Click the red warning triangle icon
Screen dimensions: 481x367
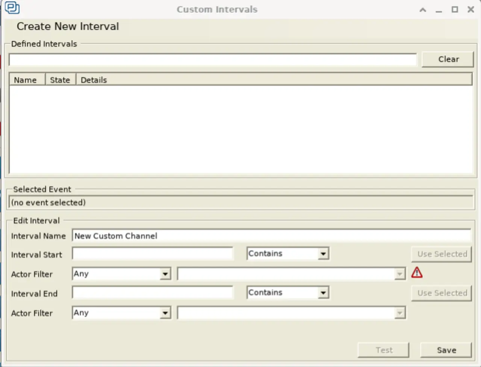[417, 273]
